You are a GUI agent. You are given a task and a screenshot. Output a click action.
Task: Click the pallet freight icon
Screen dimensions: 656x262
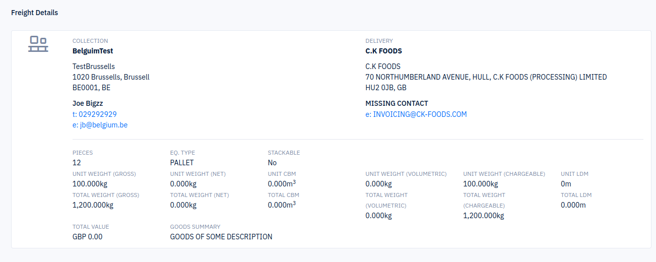pos(38,44)
